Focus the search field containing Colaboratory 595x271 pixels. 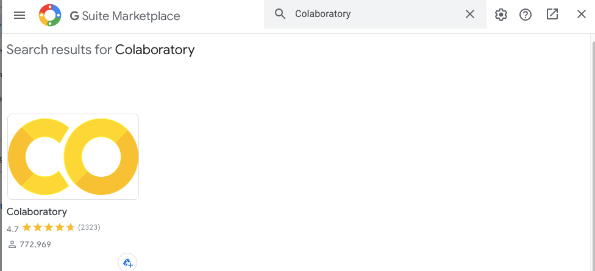coord(375,15)
